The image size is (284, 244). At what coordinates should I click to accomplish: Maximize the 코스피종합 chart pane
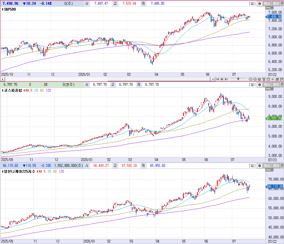point(282,83)
